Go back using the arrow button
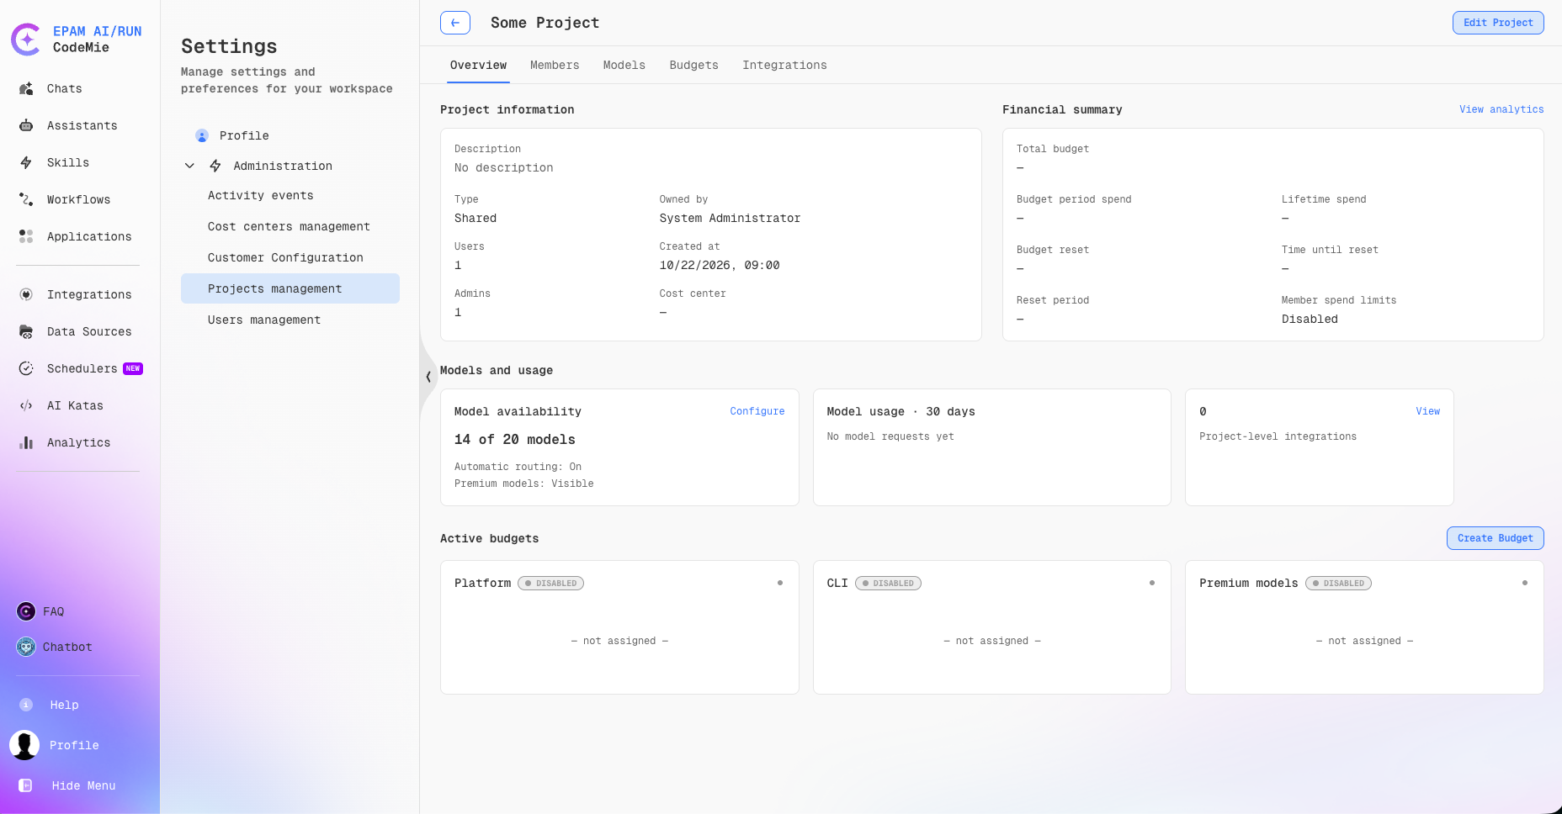 click(455, 23)
